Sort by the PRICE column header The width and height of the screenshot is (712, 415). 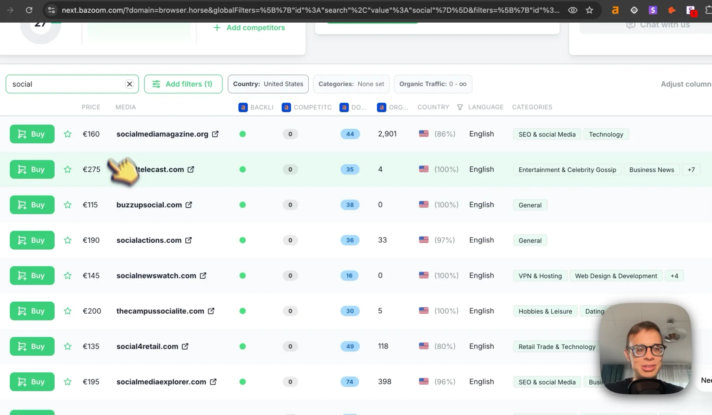point(91,107)
